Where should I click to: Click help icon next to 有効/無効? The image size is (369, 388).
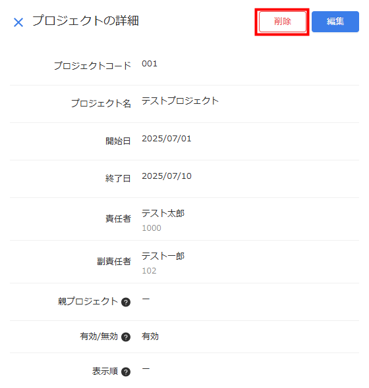click(126, 337)
